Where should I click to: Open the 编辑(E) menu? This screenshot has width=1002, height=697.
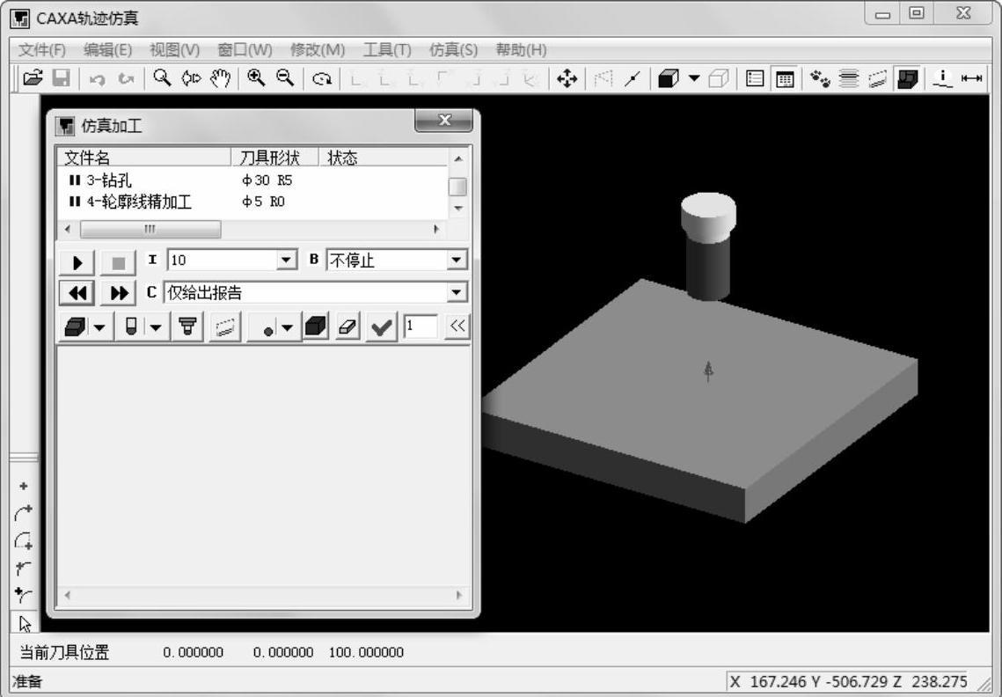(x=107, y=50)
